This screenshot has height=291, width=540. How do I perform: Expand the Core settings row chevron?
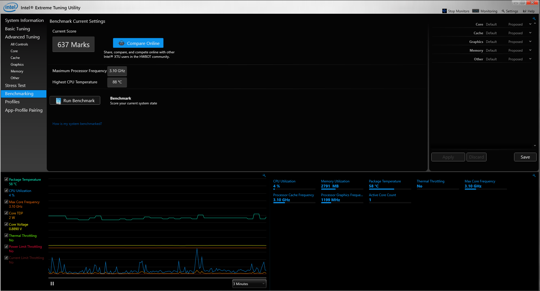point(530,24)
